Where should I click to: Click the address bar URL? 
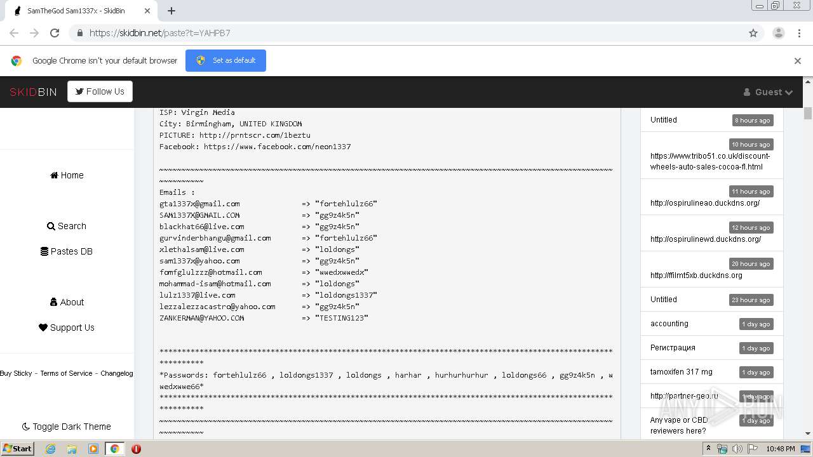pos(160,33)
